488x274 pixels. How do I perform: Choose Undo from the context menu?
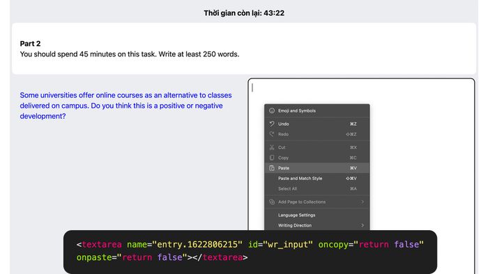click(317, 124)
